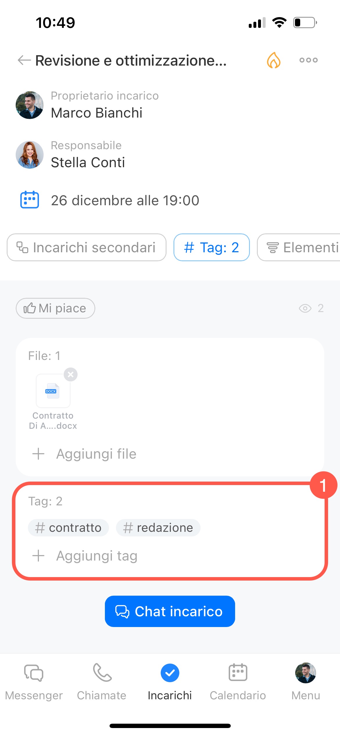The image size is (340, 735).
Task: Tap the blue calendar deadline icon
Action: [30, 200]
